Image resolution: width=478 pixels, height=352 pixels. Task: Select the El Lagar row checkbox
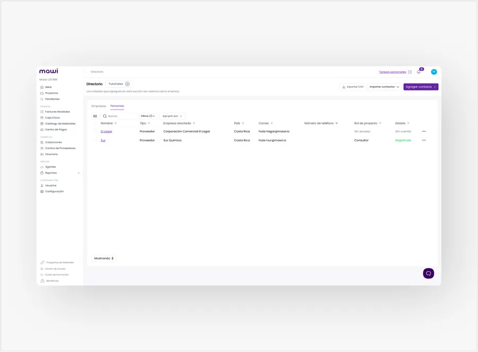(95, 131)
